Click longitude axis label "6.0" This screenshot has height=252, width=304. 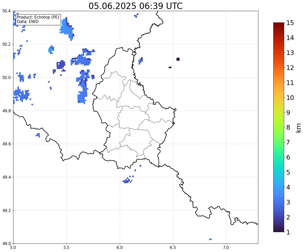click(x=120, y=248)
